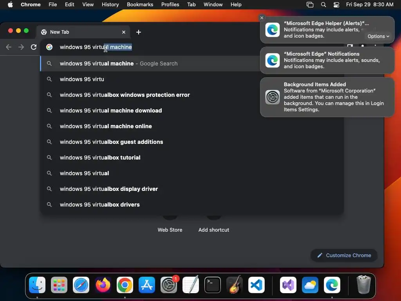The height and width of the screenshot is (301, 401).
Task: Open the Bookmarks menu
Action: coord(140,5)
